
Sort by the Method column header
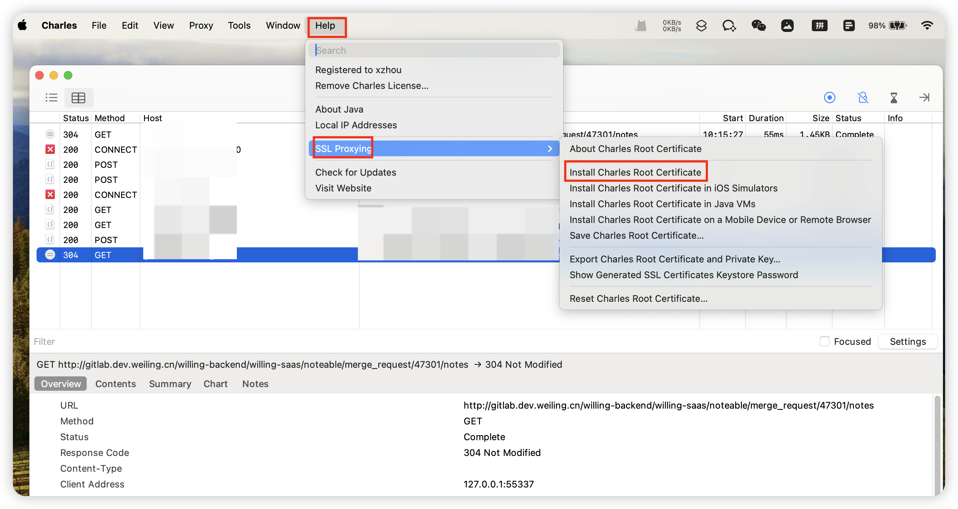click(116, 118)
